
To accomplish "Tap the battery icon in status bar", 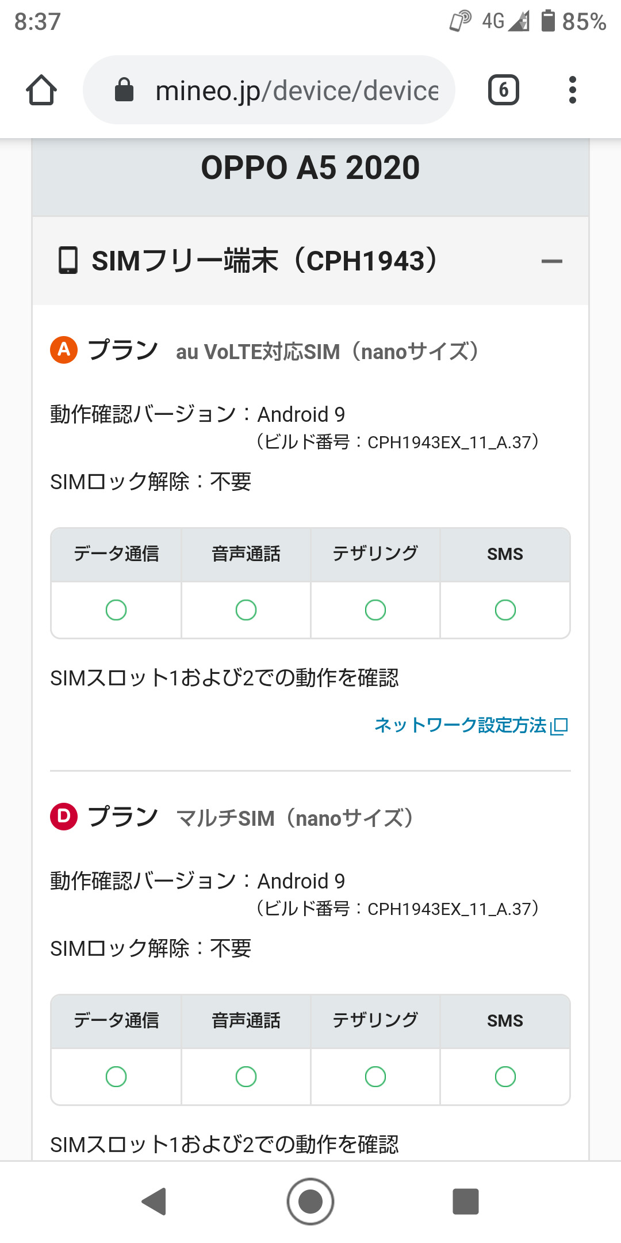I will click(548, 21).
